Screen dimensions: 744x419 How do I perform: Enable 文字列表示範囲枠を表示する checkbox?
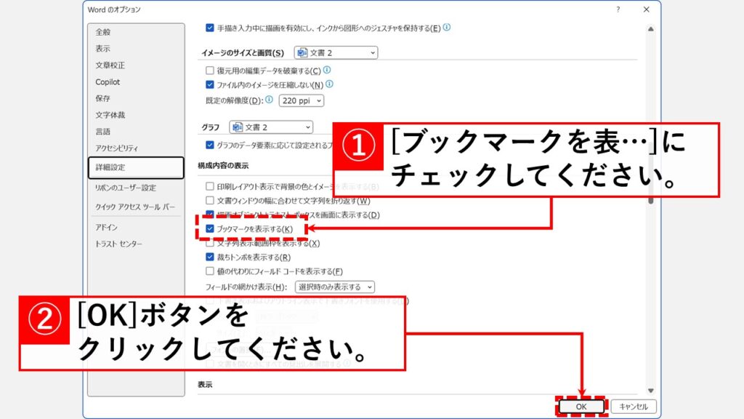210,243
